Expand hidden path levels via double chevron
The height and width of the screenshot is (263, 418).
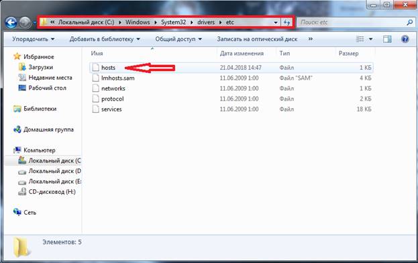click(x=52, y=22)
